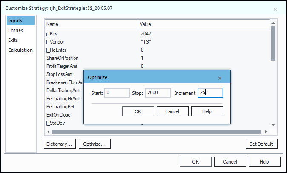
Task: Click the vertical scrollbar down arrow
Action: coord(273,125)
